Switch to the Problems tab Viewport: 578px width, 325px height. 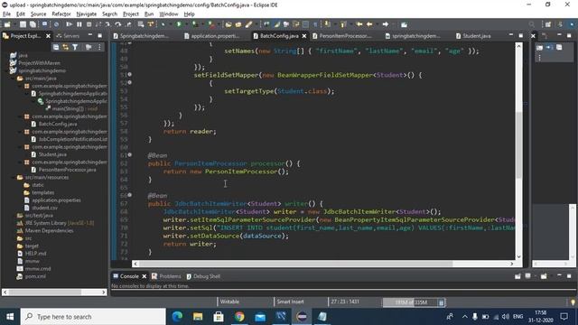[x=166, y=276]
